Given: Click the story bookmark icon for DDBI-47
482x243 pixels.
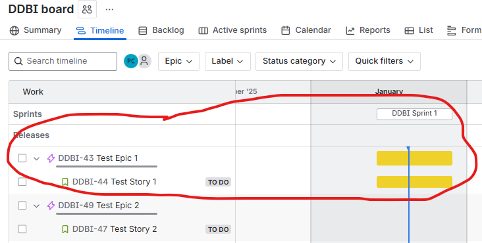Looking at the screenshot, I should pyautogui.click(x=65, y=229).
